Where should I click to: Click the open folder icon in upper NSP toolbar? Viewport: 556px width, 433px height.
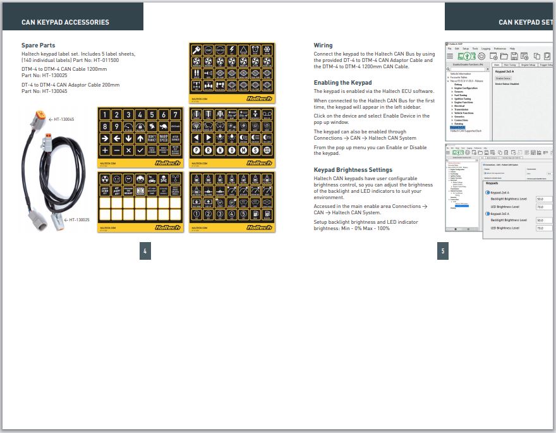click(505, 56)
